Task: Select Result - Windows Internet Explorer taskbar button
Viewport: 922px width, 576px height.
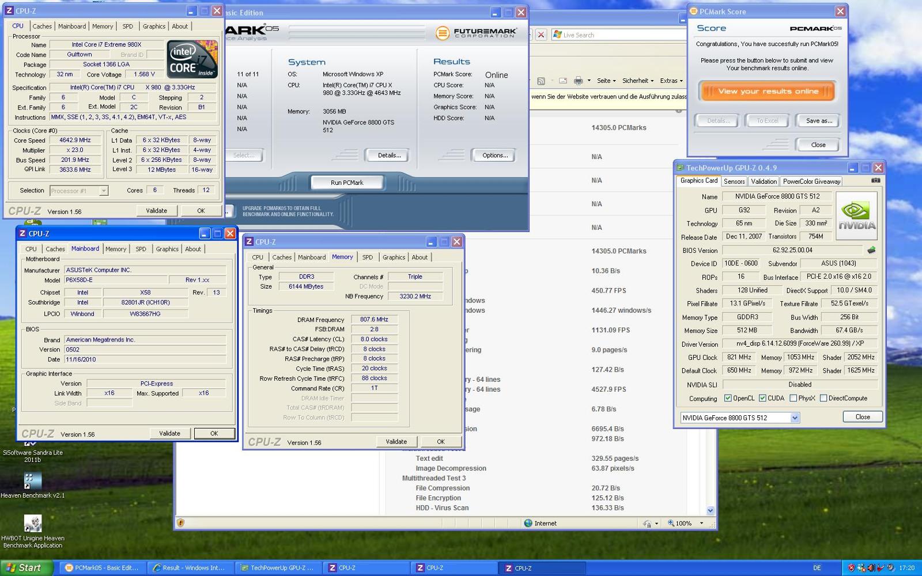Action: tap(190, 567)
